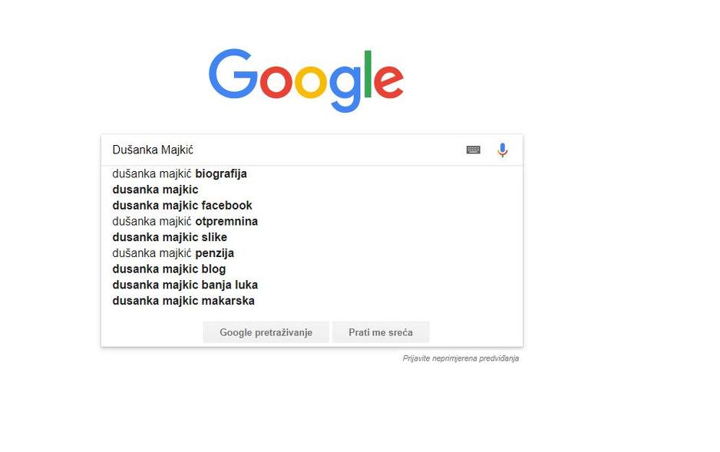Select "dušanka majkić otpremnina" suggestion
This screenshot has height=452, width=720.
click(x=185, y=222)
